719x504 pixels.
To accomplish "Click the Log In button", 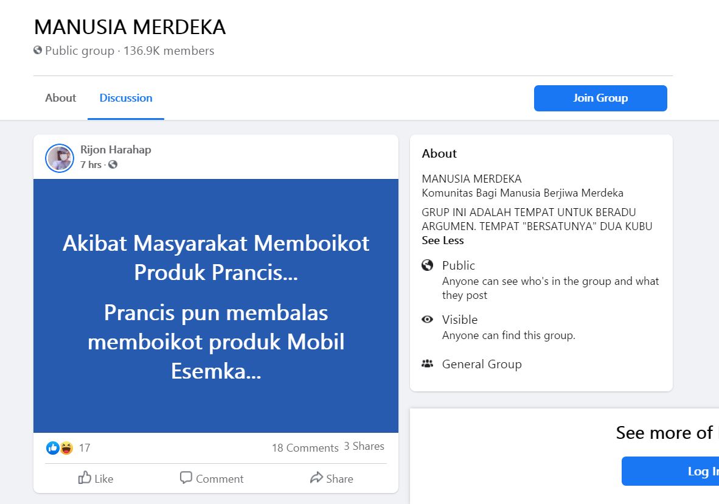I will pyautogui.click(x=670, y=471).
